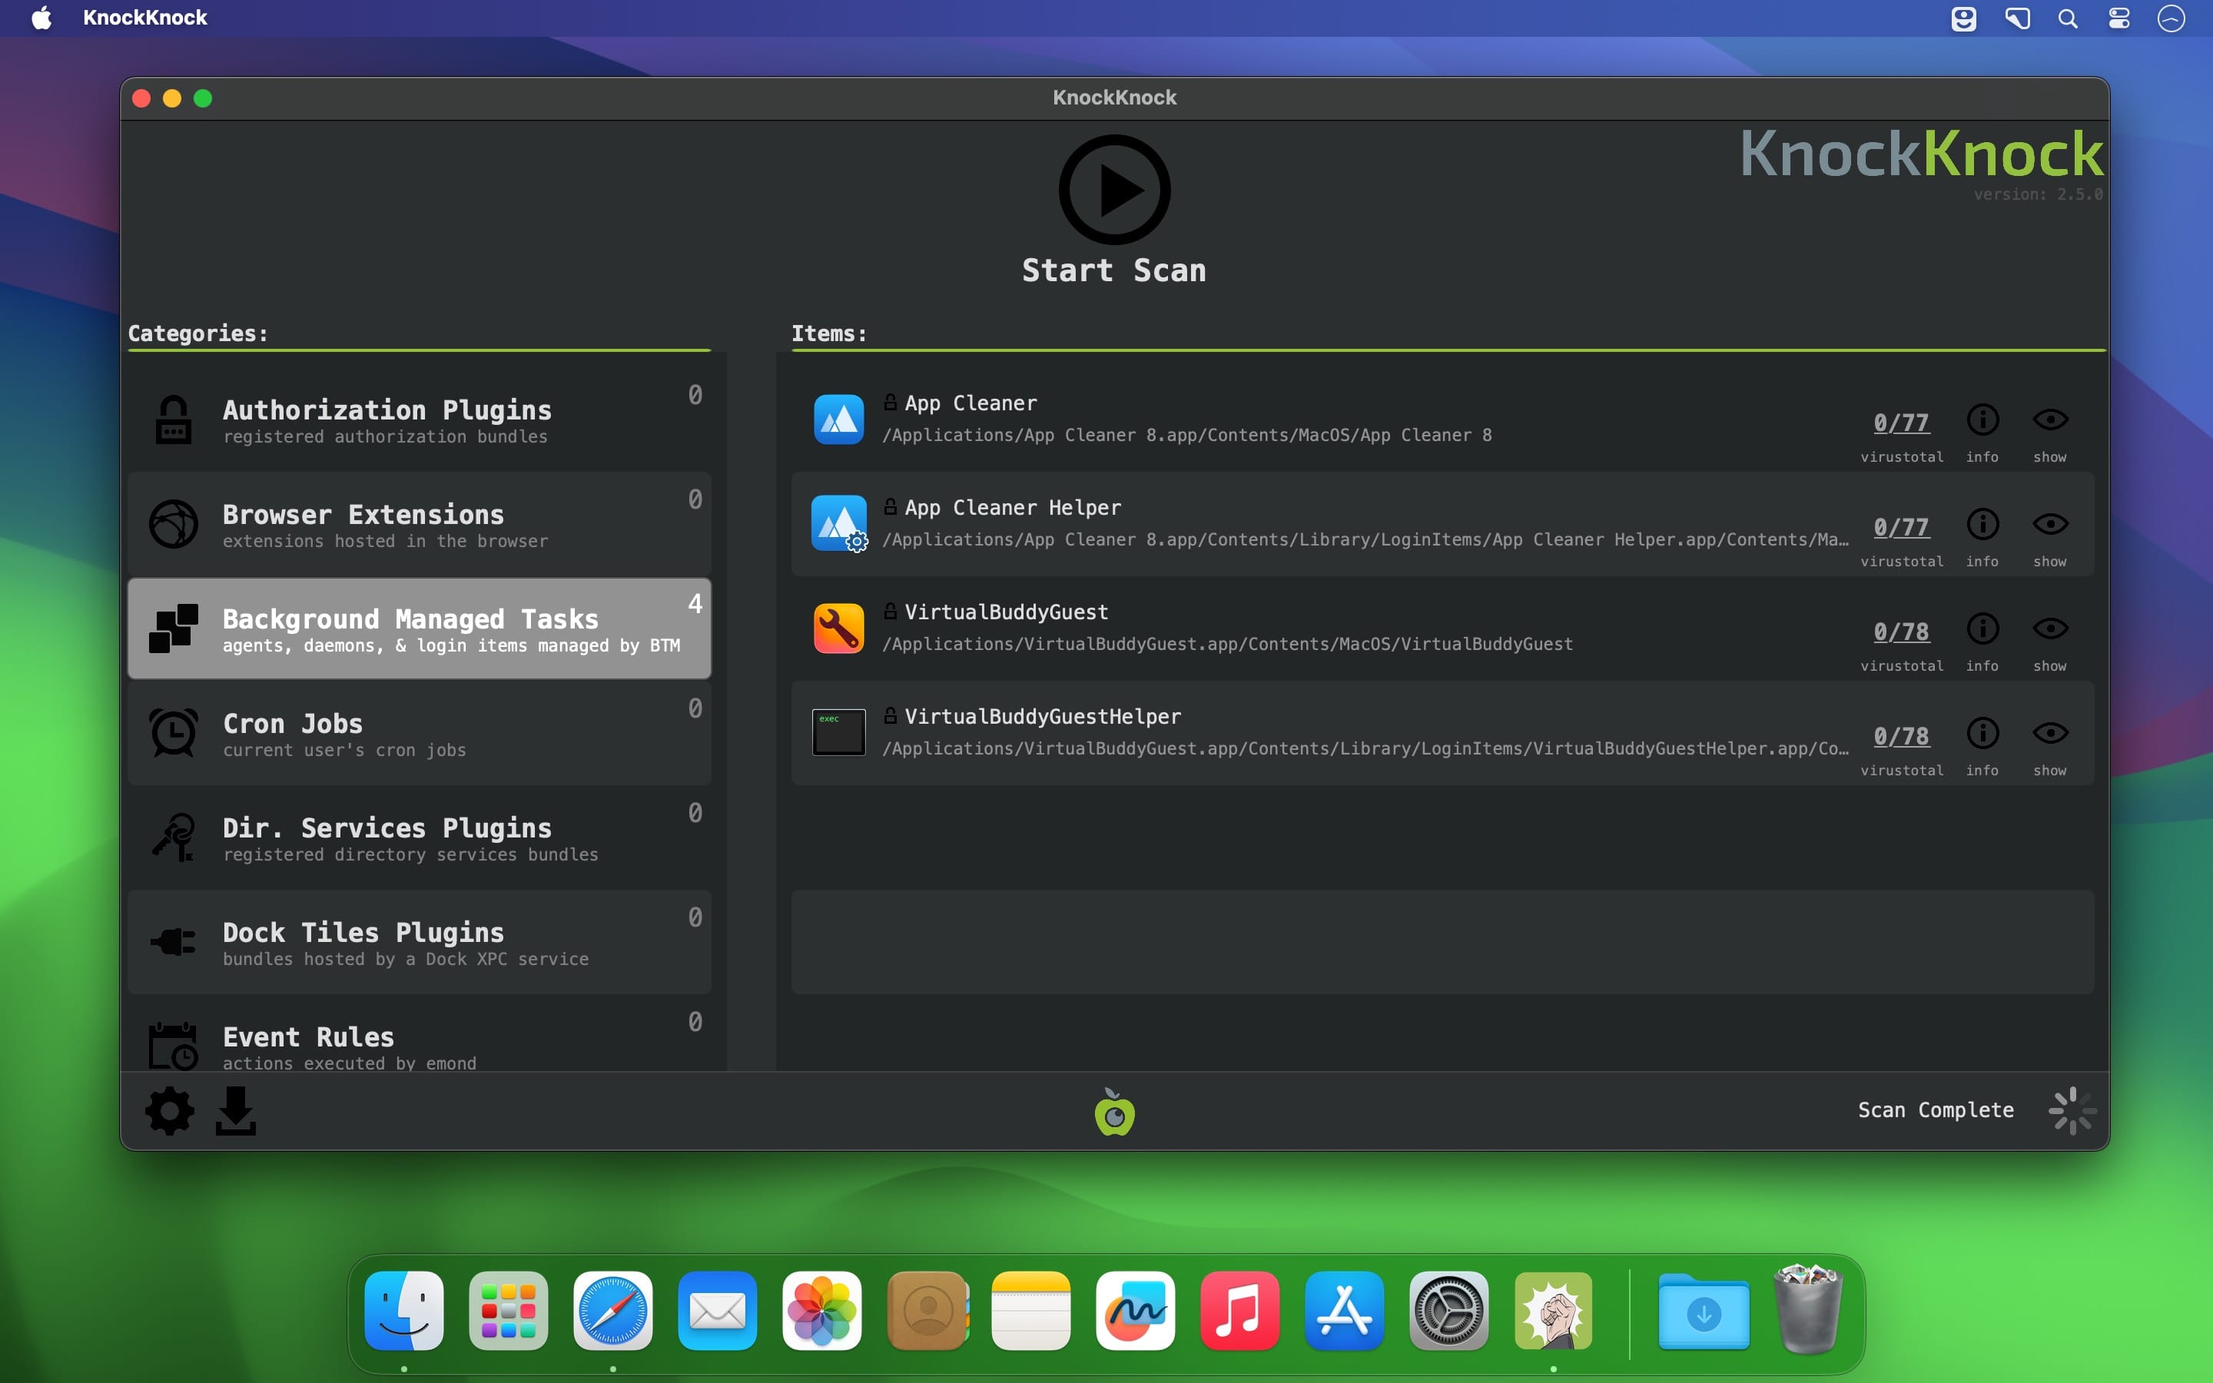The width and height of the screenshot is (2213, 1383).
Task: Open Mail from the Dock
Action: point(718,1311)
